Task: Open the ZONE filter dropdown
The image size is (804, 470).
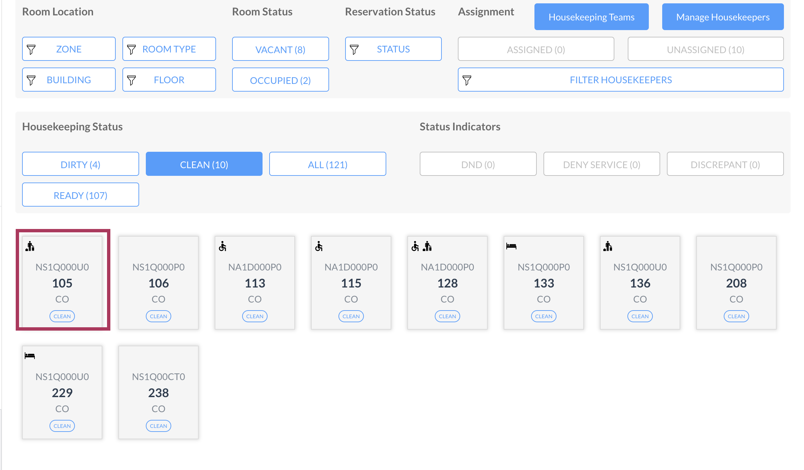Action: 69,49
